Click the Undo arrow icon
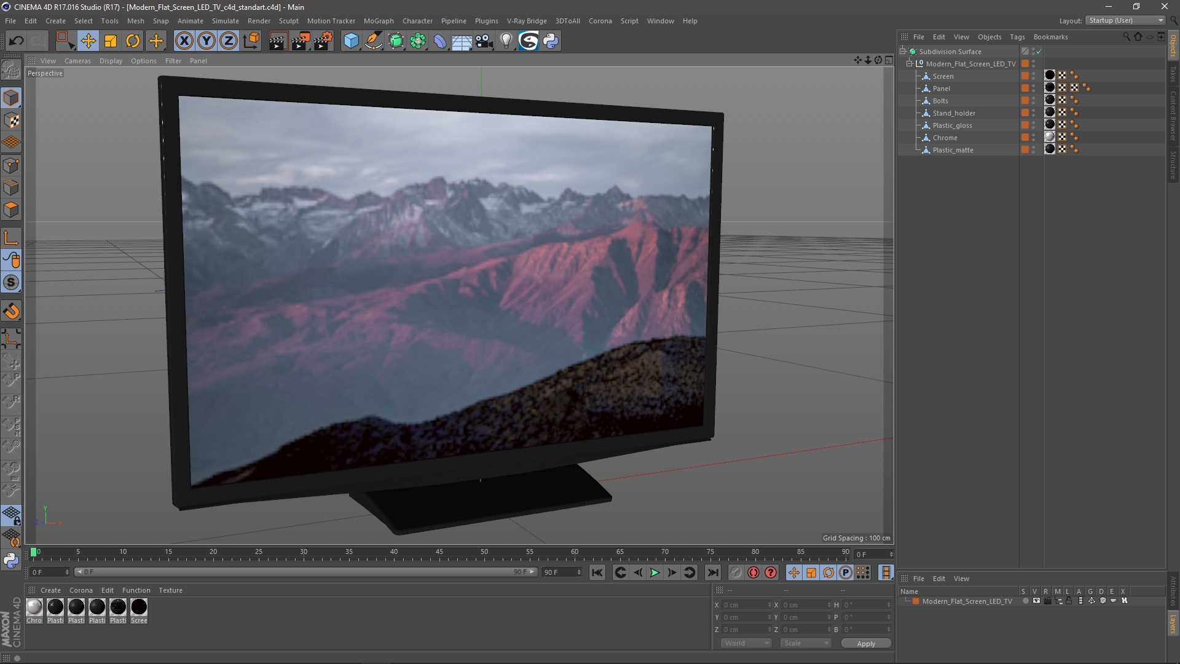The height and width of the screenshot is (664, 1180). click(16, 41)
